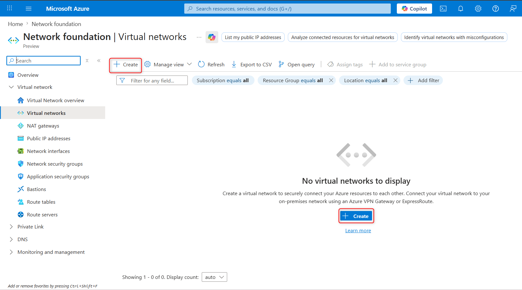The height and width of the screenshot is (290, 522).
Task: Remove the Resource Group equals all filter
Action: (331, 80)
